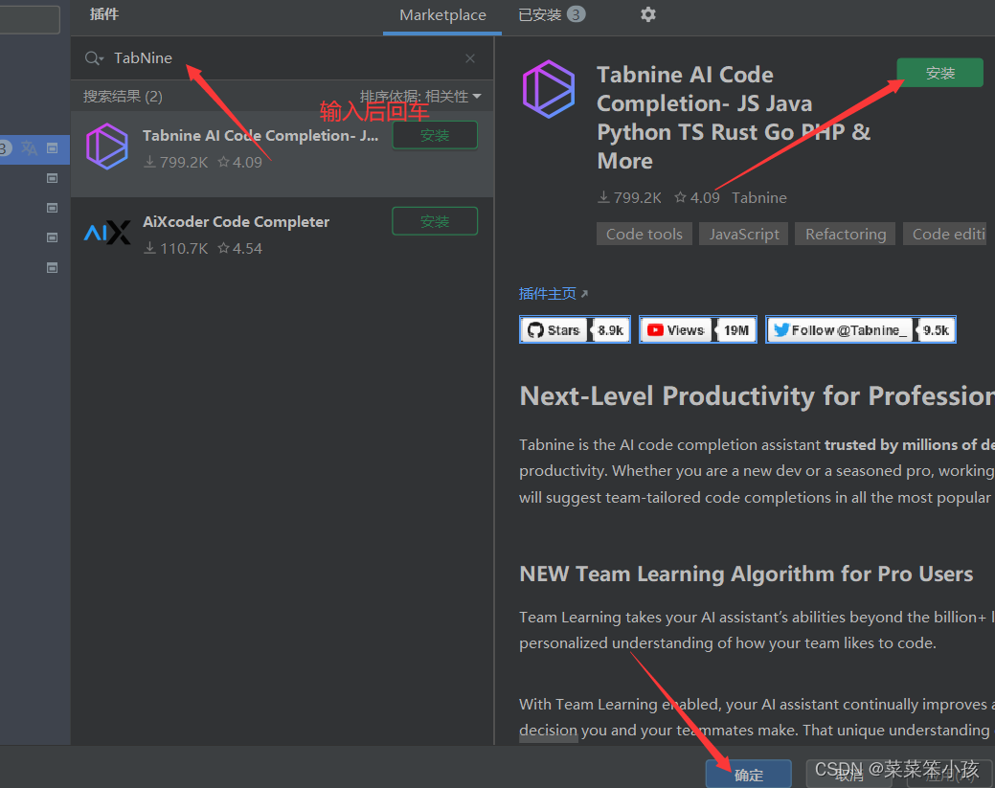Viewport: 995px width, 788px height.
Task: Click the 4.09 rating in plugin details
Action: point(697,198)
